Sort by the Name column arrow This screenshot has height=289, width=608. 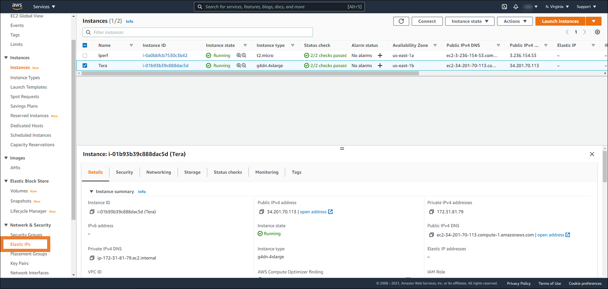(x=131, y=45)
